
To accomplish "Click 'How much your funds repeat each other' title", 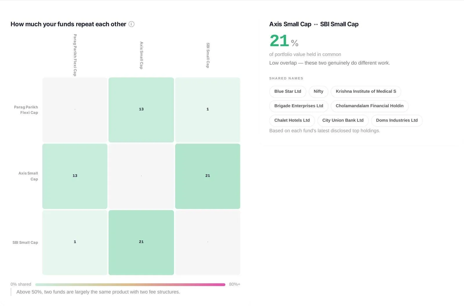I will [x=68, y=24].
